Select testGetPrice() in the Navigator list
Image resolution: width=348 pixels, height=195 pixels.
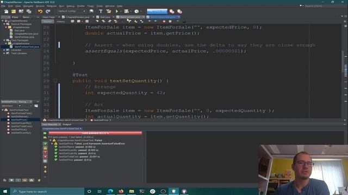tap(19, 120)
